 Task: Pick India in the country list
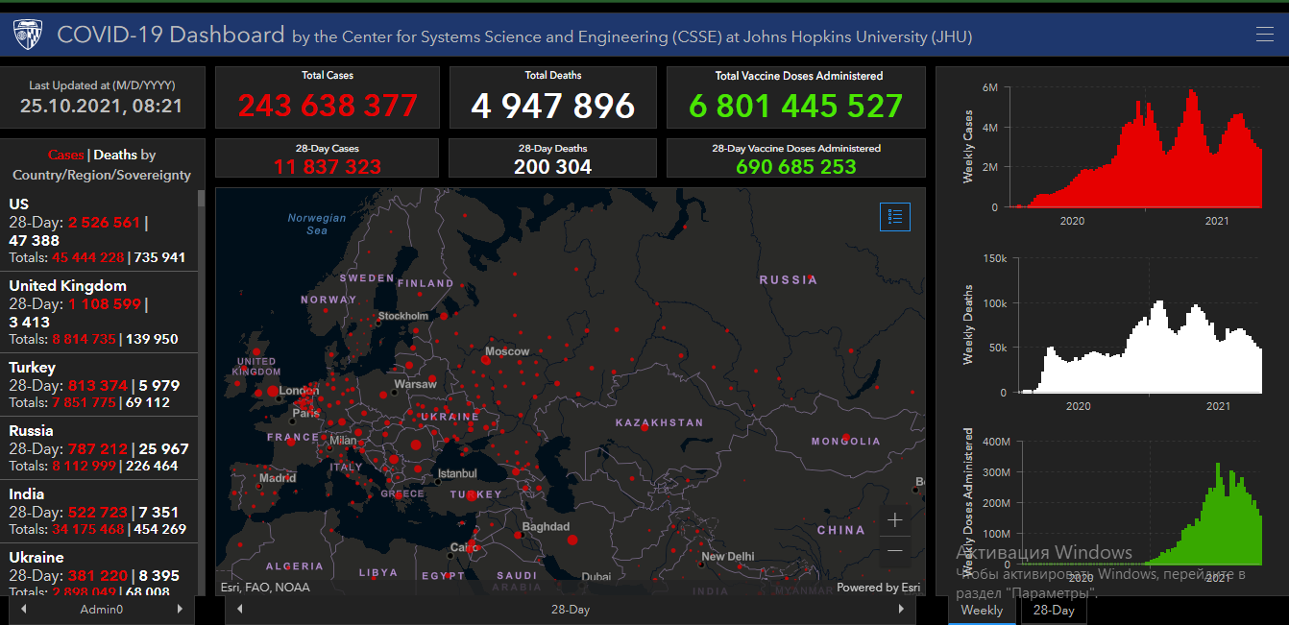96,511
